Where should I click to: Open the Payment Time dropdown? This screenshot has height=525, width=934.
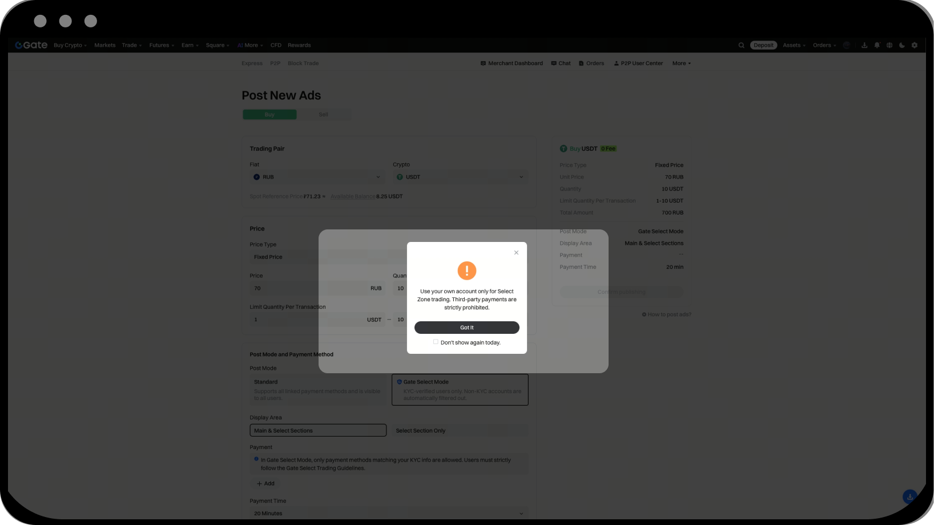tap(389, 513)
